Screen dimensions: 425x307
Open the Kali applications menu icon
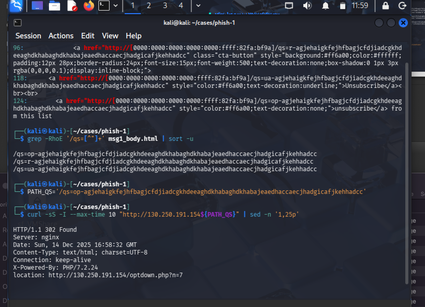tap(16, 6)
